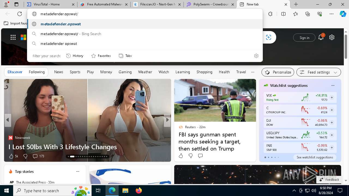Image resolution: width=349 pixels, height=196 pixels.
Task: Open File Explorer from the taskbar
Action: point(125,191)
